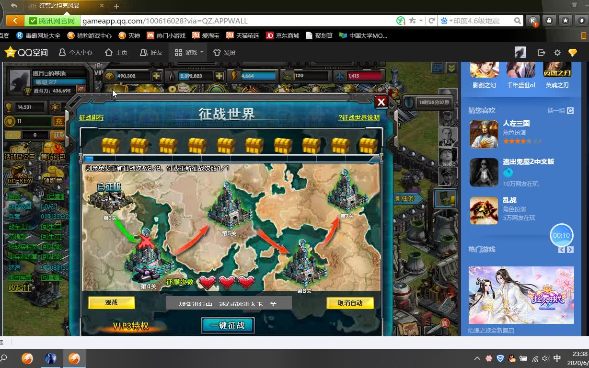The height and width of the screenshot is (368, 589).
Task: Select the 第5关 fortress on the map
Action: point(229,206)
